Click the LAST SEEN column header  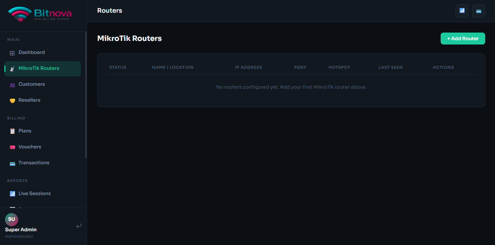[x=391, y=67]
